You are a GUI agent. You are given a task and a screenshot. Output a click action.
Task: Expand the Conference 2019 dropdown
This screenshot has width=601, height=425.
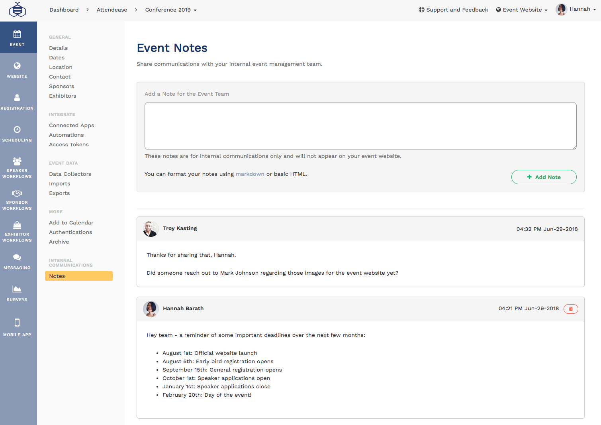171,10
